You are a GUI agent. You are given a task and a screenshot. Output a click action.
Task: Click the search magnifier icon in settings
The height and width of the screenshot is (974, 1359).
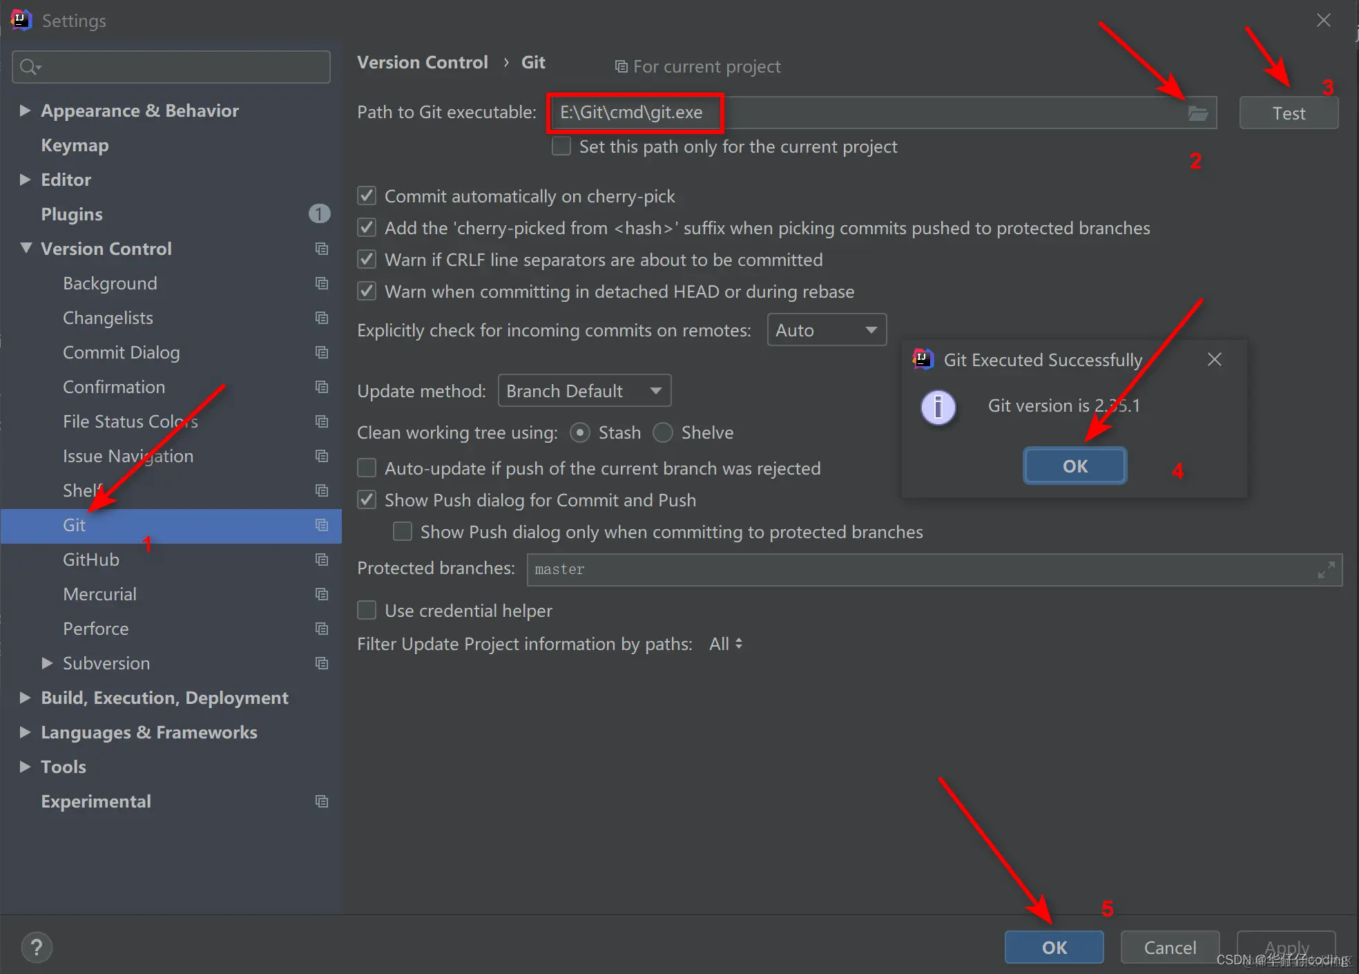(30, 67)
